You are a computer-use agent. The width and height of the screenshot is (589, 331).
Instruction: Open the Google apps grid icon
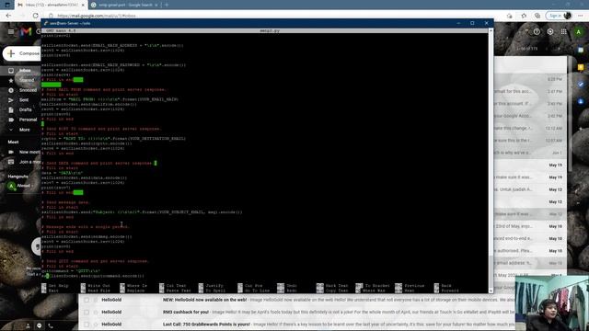[564, 32]
